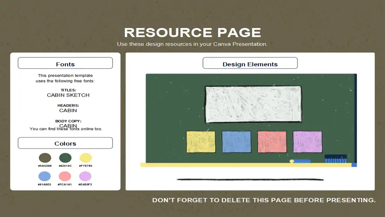Pick the blue #81A8E0 color swatch
This screenshot has width=385, height=217.
45,176
